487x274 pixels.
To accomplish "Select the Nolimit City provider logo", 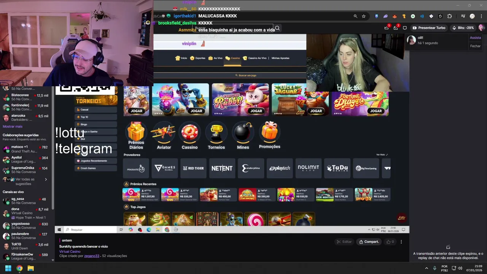I will click(x=309, y=168).
